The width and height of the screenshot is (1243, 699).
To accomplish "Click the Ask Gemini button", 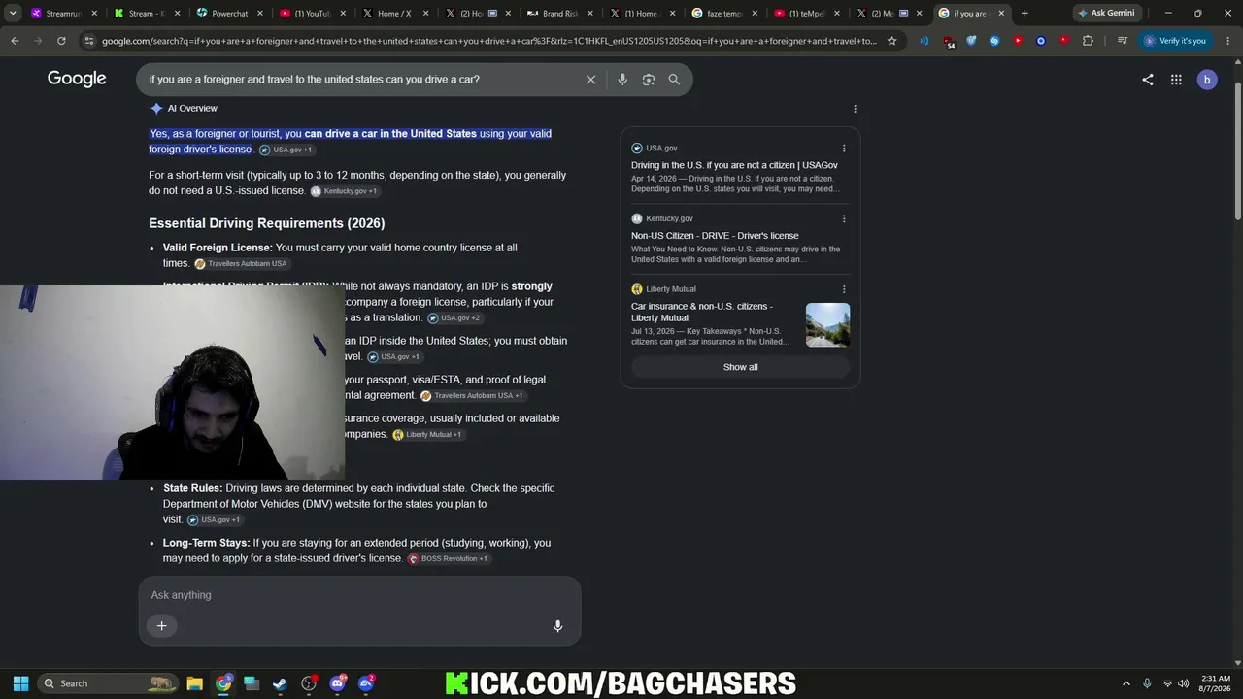I will point(1106,14).
